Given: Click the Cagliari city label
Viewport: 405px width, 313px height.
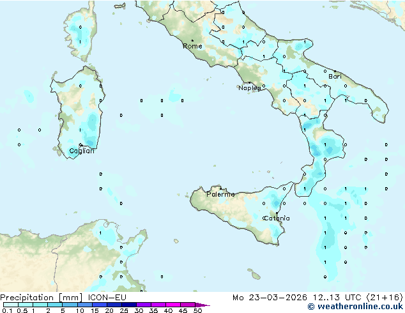Looking at the screenshot, I should tap(82, 151).
